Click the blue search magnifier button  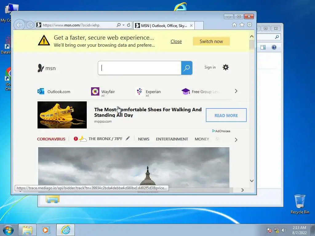point(187,68)
